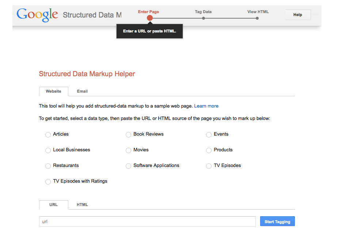Open the URL input tab

(x=53, y=205)
